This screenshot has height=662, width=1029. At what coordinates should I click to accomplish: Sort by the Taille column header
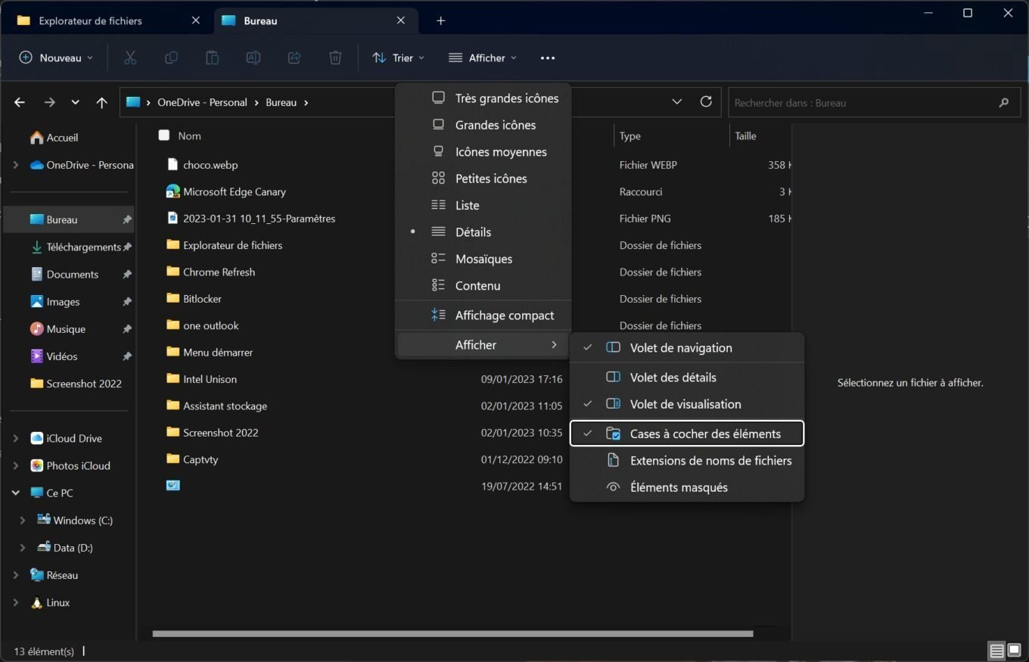coord(745,136)
